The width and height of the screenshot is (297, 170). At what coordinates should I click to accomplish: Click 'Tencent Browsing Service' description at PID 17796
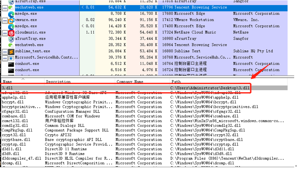pyautogui.click(x=201, y=7)
